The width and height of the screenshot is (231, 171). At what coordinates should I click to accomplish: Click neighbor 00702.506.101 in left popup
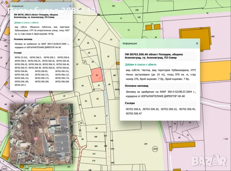[x=62, y=71]
